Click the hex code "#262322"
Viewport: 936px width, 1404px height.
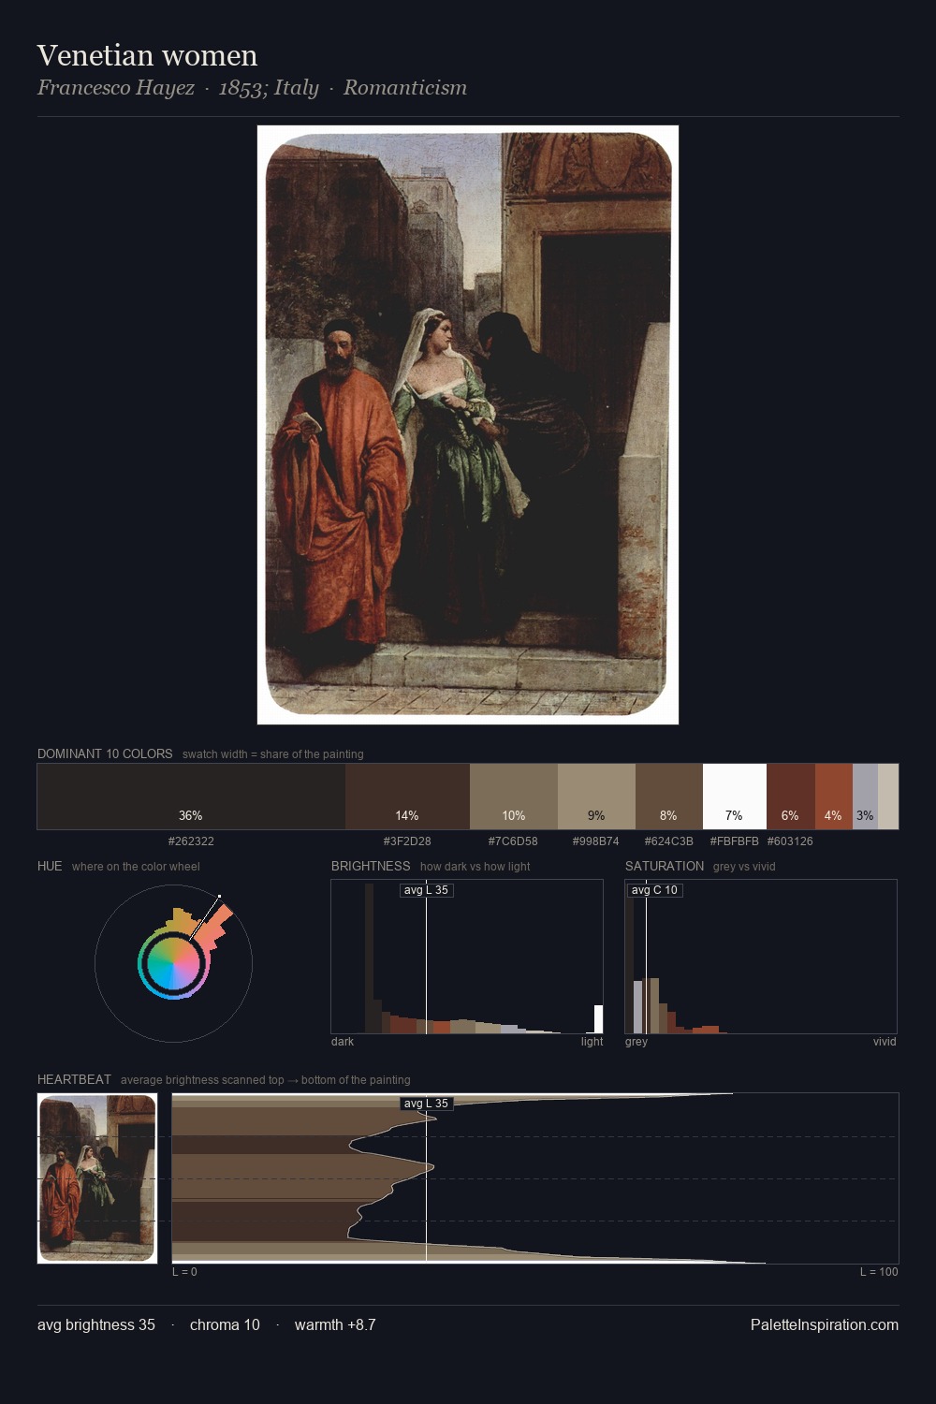(191, 841)
